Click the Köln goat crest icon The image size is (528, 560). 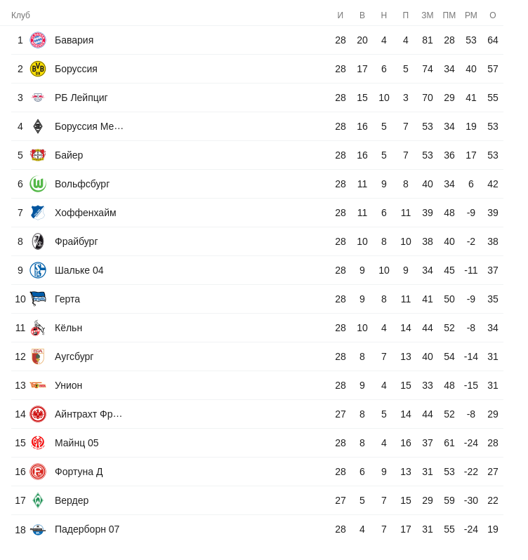click(38, 328)
